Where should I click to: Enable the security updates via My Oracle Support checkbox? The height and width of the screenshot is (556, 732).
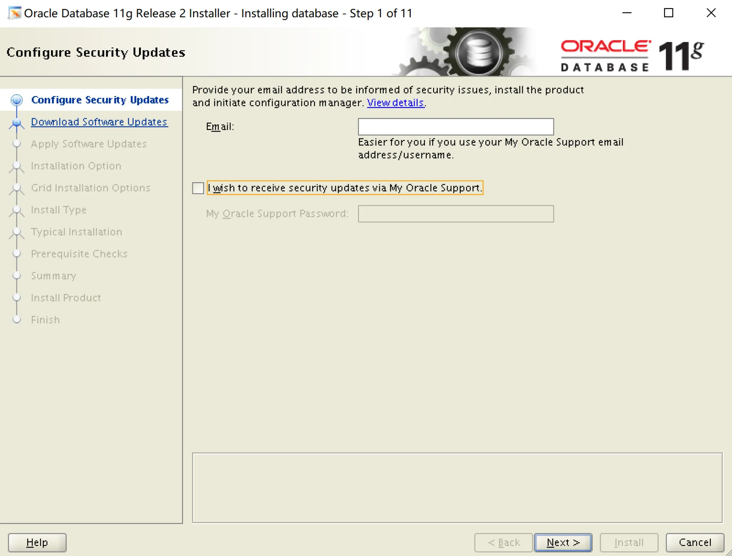click(x=198, y=188)
